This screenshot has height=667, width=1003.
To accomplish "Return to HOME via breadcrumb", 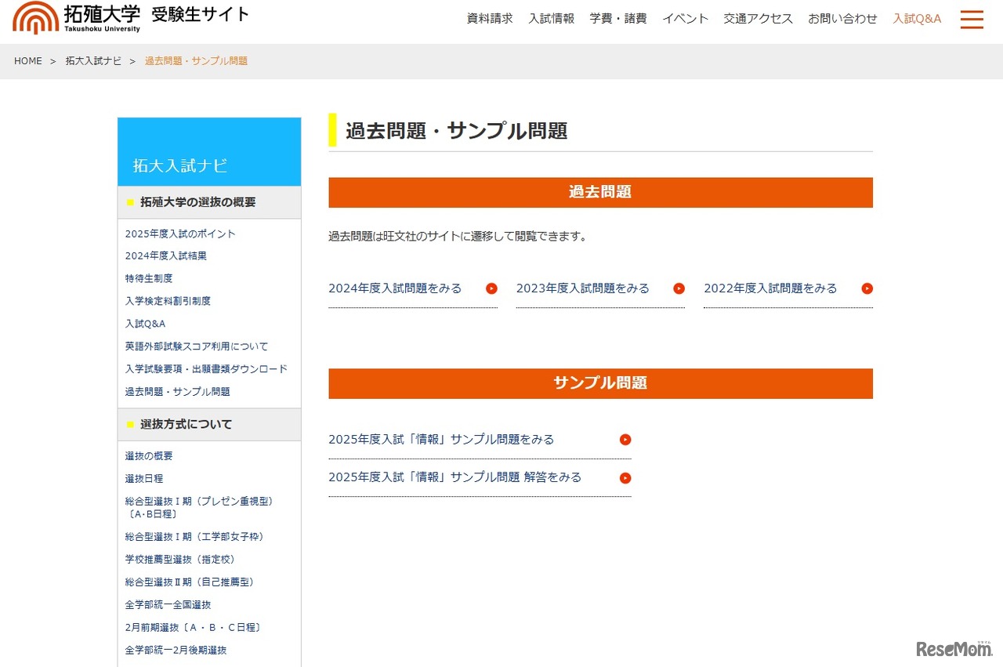I will pos(28,61).
